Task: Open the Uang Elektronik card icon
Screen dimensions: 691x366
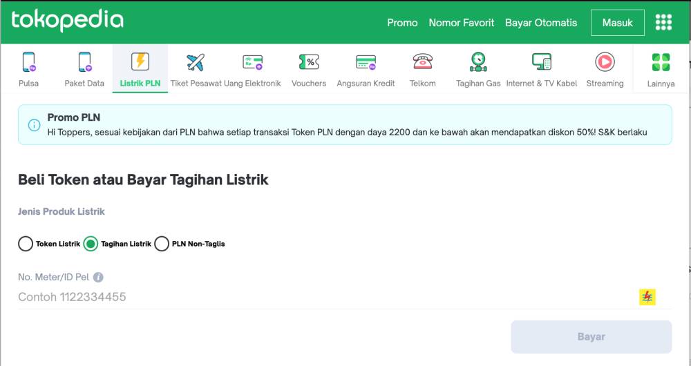Action: point(252,62)
